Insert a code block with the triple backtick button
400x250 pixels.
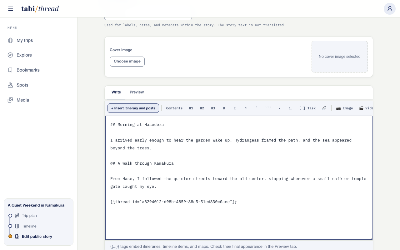pyautogui.click(x=268, y=108)
